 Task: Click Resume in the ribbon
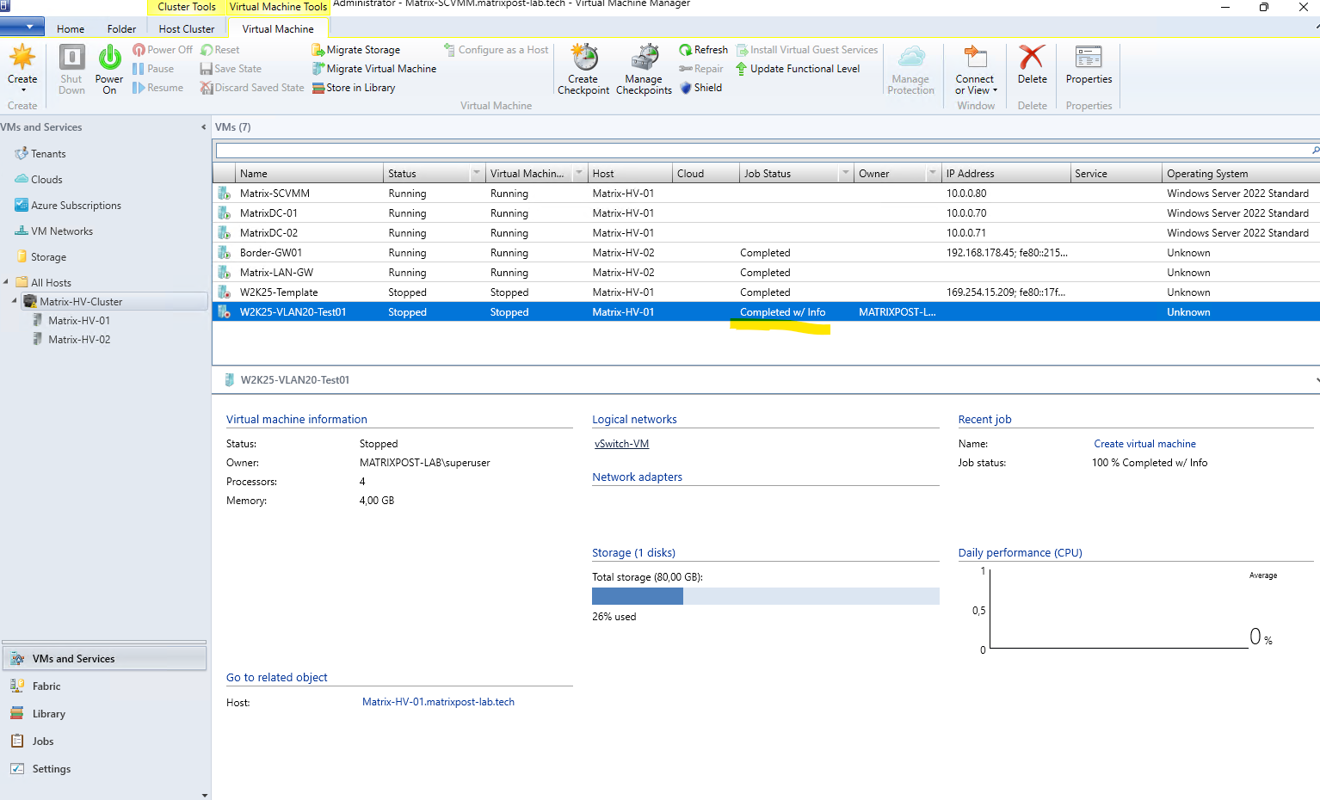click(x=157, y=88)
